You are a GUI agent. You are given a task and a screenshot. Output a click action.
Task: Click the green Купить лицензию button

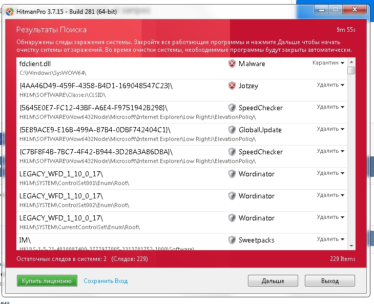tap(47, 280)
